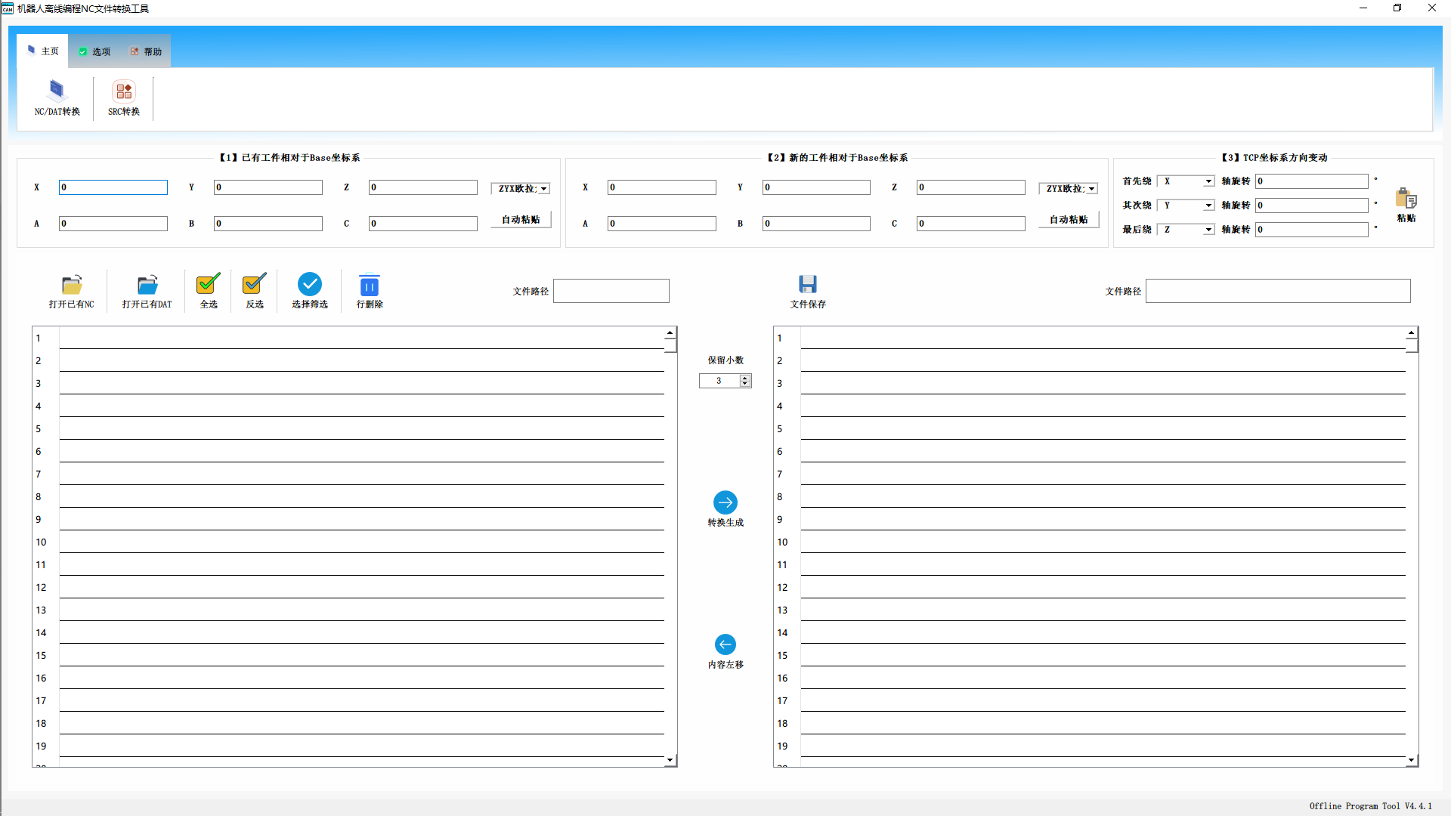This screenshot has width=1451, height=816.
Task: Switch to the 选项 tab
Action: click(94, 51)
